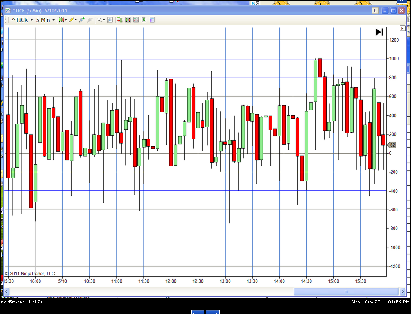Click the 14:30 time axis label
The width and height of the screenshot is (412, 314).
point(306,281)
